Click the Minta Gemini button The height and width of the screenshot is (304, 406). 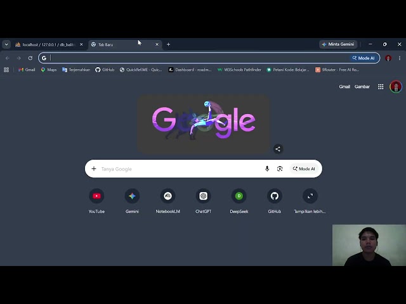(338, 44)
